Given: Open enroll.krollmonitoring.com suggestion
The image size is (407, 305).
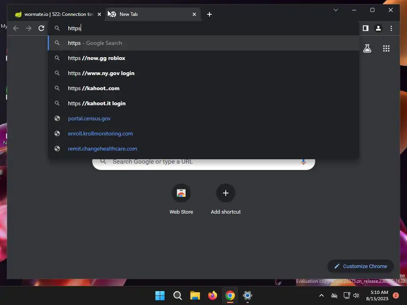Looking at the screenshot, I should coord(204,133).
